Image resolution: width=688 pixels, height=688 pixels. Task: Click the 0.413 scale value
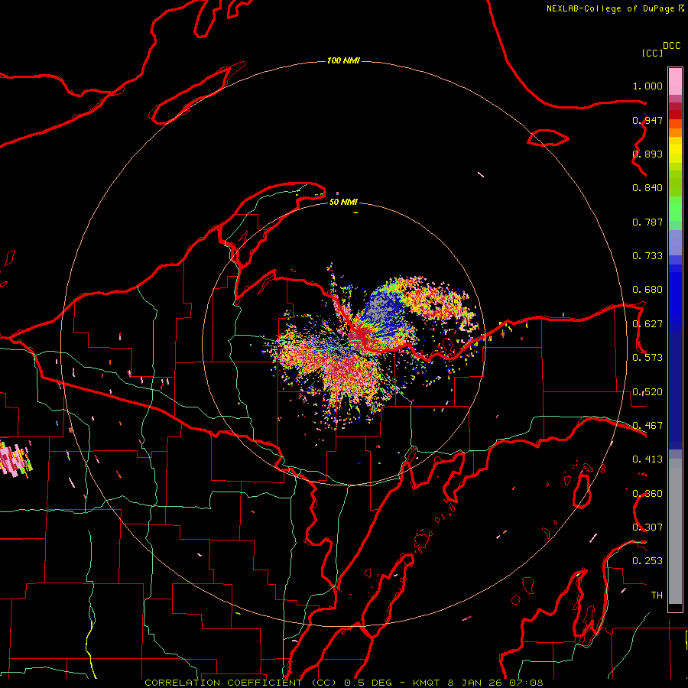(647, 459)
